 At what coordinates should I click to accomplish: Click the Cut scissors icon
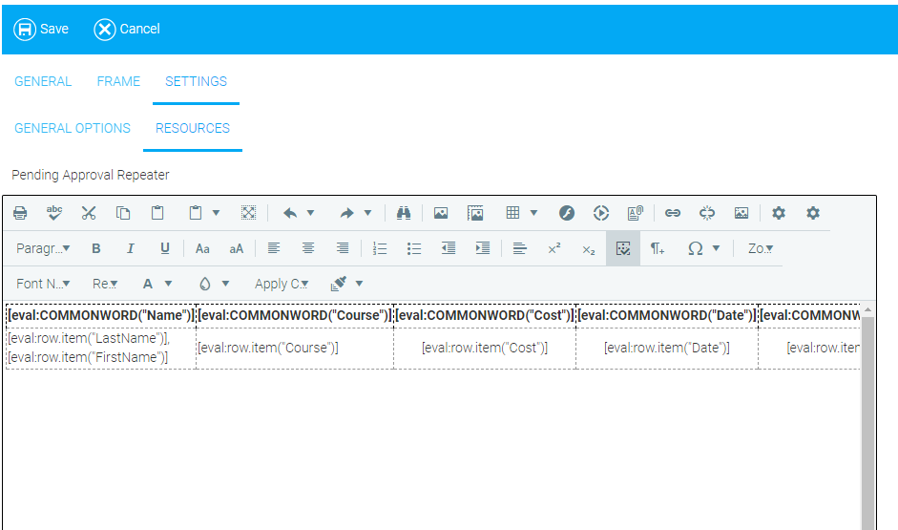pos(89,213)
